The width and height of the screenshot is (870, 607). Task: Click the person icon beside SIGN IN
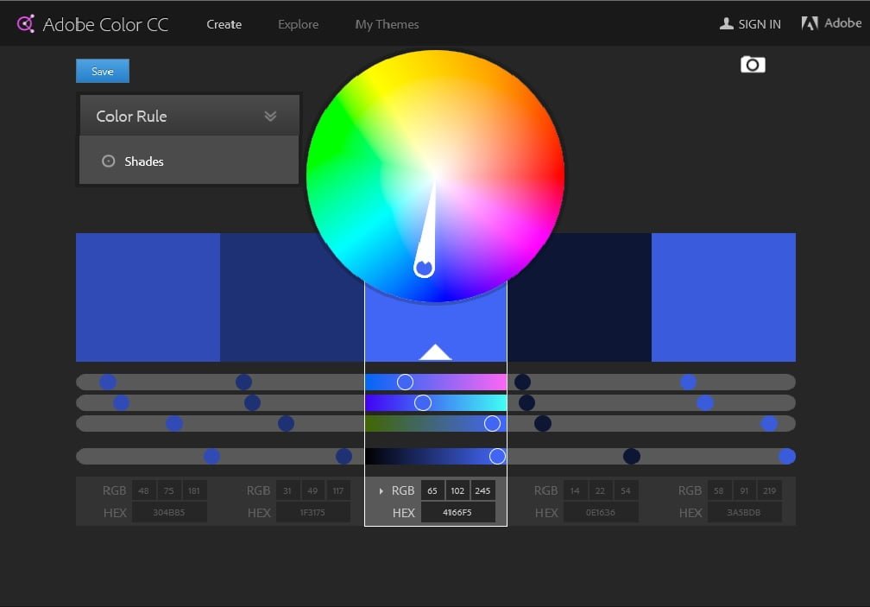pos(727,24)
